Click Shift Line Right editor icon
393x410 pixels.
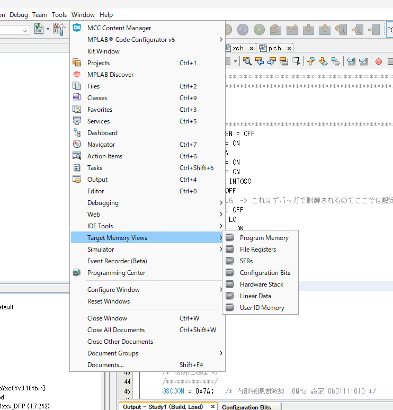click(x=363, y=61)
